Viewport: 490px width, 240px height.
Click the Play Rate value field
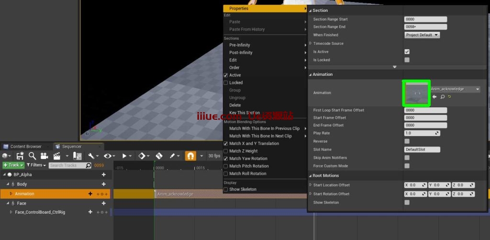tap(422, 133)
